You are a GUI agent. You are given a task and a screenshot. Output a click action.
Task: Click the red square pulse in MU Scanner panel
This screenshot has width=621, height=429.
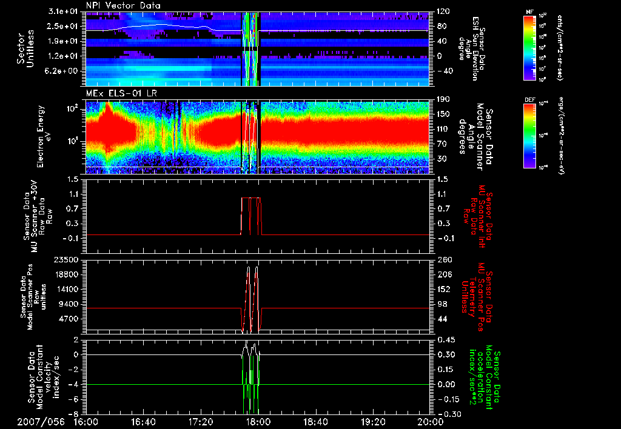[x=251, y=216]
